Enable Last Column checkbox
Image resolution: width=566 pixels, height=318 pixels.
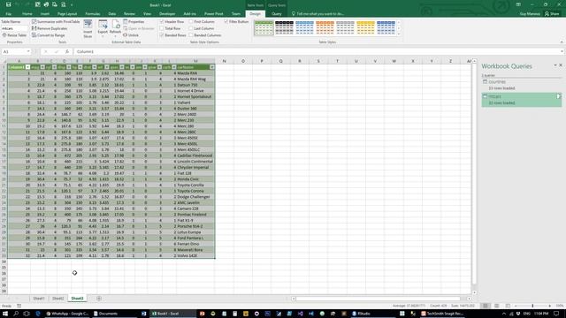pos(191,28)
